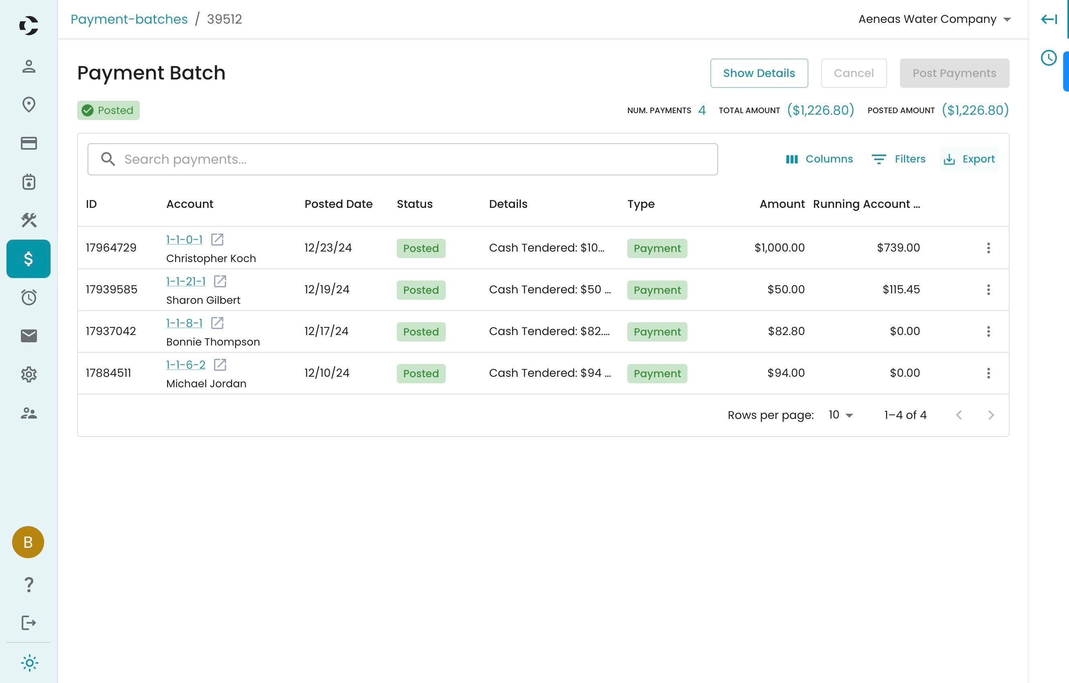
Task: Select the meter devices sidebar icon
Action: (29, 182)
